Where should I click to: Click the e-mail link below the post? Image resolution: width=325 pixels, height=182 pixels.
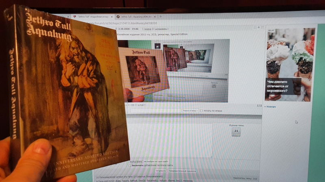point(141,105)
